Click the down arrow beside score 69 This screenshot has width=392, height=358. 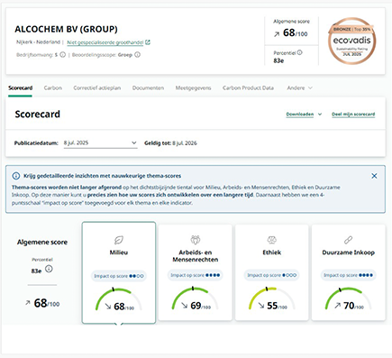point(185,306)
